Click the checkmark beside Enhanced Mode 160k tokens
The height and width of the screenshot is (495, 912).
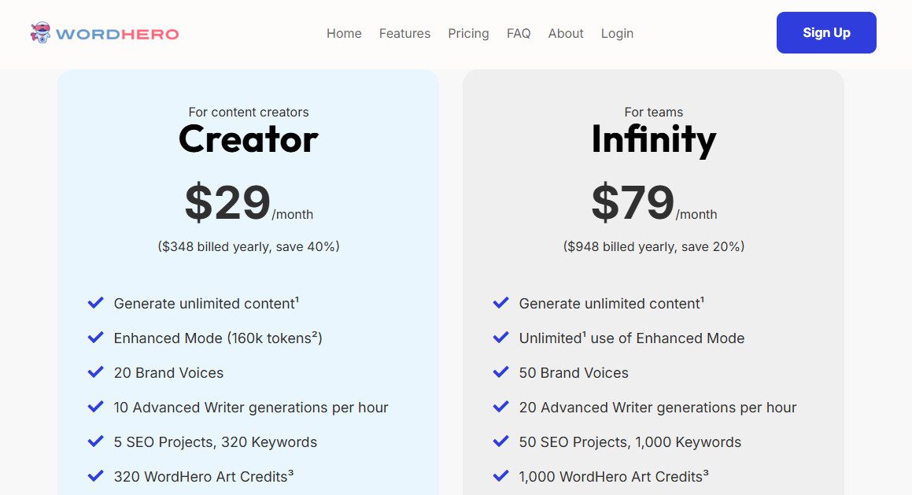pos(96,337)
